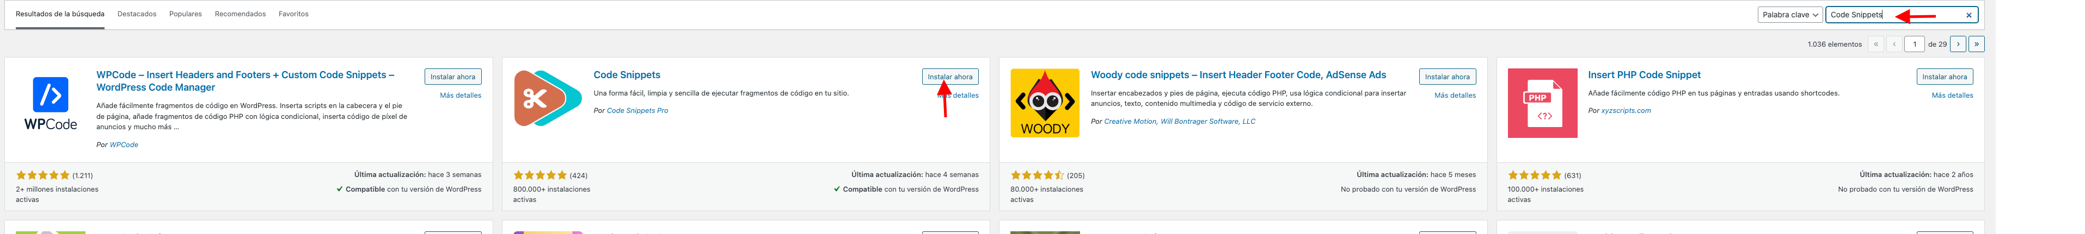Click Última actualización: hace 4 semanas text
Image resolution: width=2085 pixels, height=234 pixels.
915,175
